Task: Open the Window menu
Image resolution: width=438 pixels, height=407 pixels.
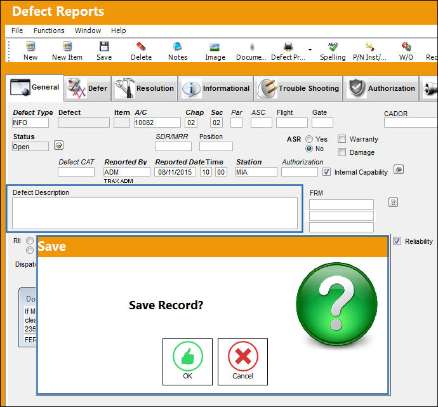Action: [x=88, y=30]
